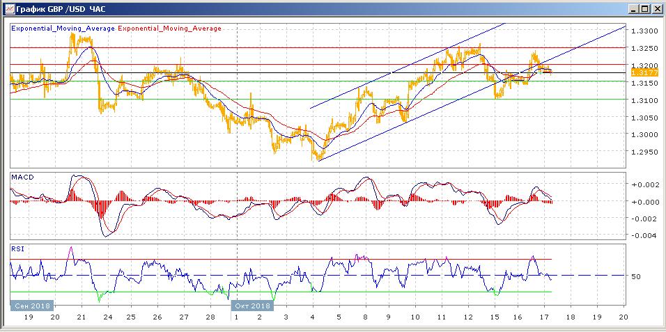Click date label 9 on time axis
Screen dimensions: 666x332
(x=388, y=317)
